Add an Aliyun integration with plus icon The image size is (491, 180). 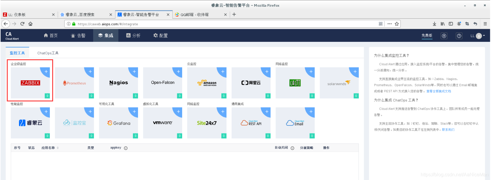point(267,71)
